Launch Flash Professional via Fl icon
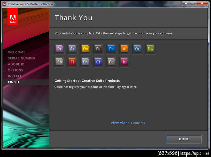The image size is (211, 157). tap(72, 62)
